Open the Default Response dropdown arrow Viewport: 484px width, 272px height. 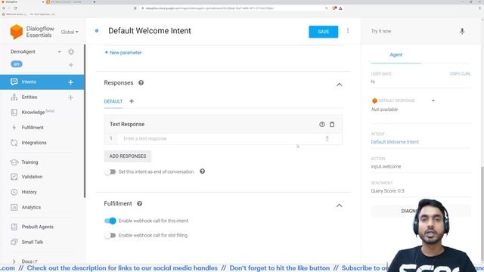(x=433, y=100)
